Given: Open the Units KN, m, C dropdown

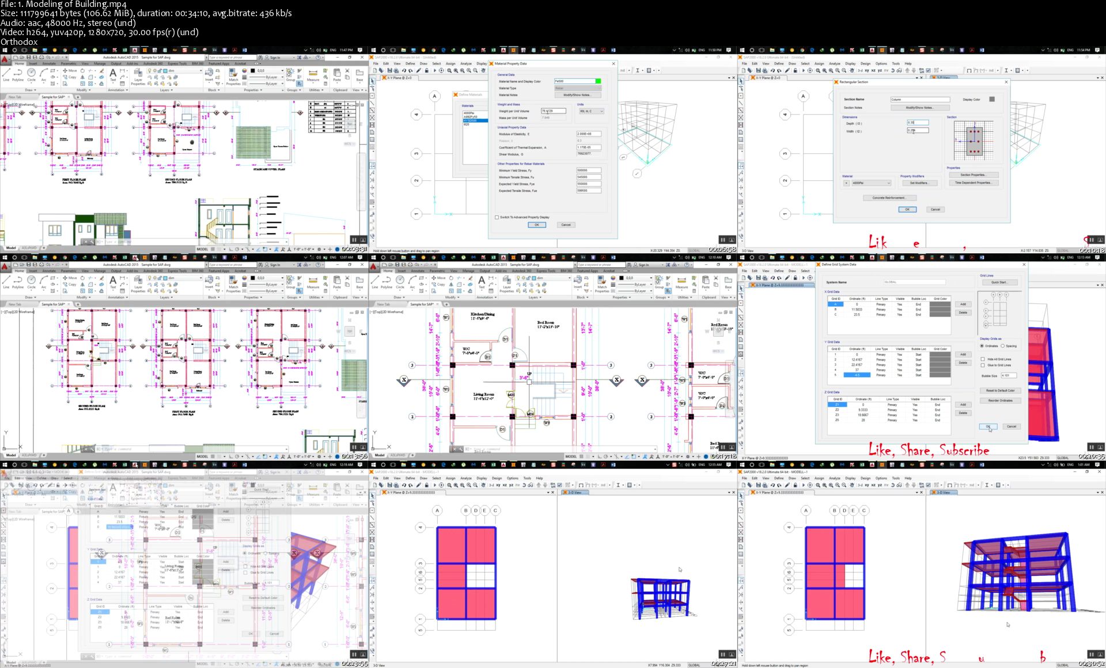Looking at the screenshot, I should [592, 111].
